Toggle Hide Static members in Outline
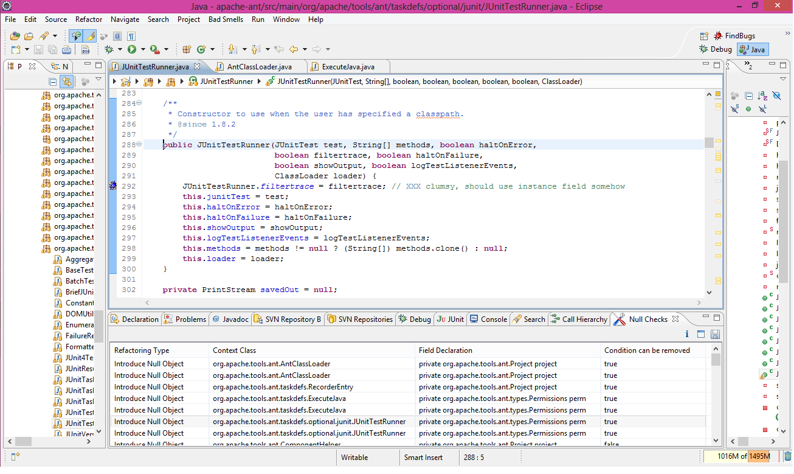 [x=736, y=109]
